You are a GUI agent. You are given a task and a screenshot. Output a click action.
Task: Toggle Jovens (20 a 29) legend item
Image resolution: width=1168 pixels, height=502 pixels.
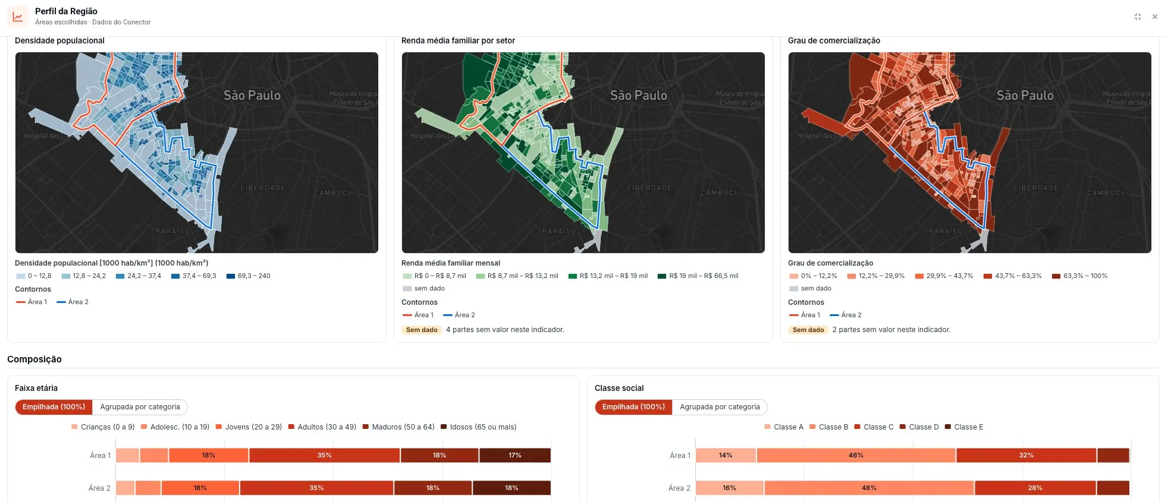(249, 427)
